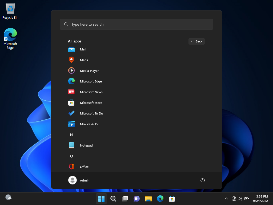Show hidden icons in system tray
The height and width of the screenshot is (205, 273).
(x=226, y=199)
